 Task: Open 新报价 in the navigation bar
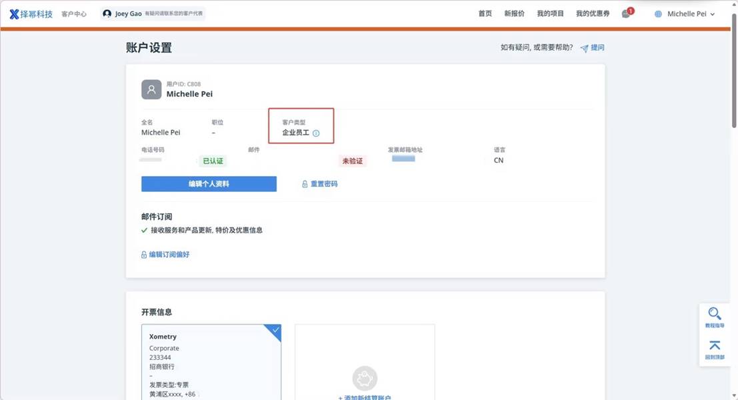pyautogui.click(x=514, y=14)
